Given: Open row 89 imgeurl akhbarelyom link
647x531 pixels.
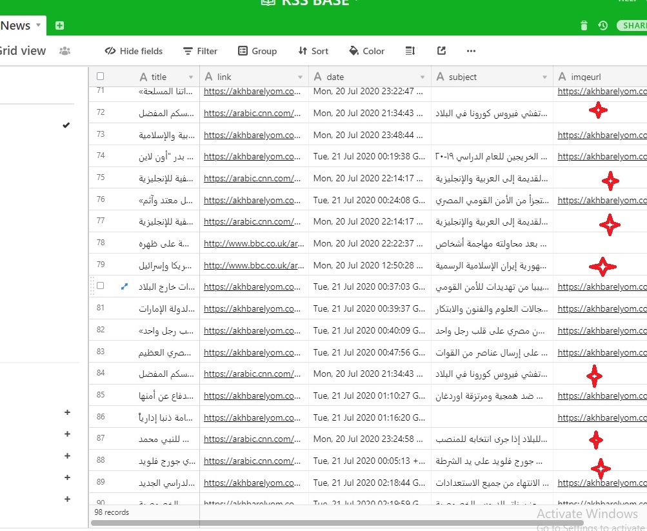Looking at the screenshot, I should 602,483.
